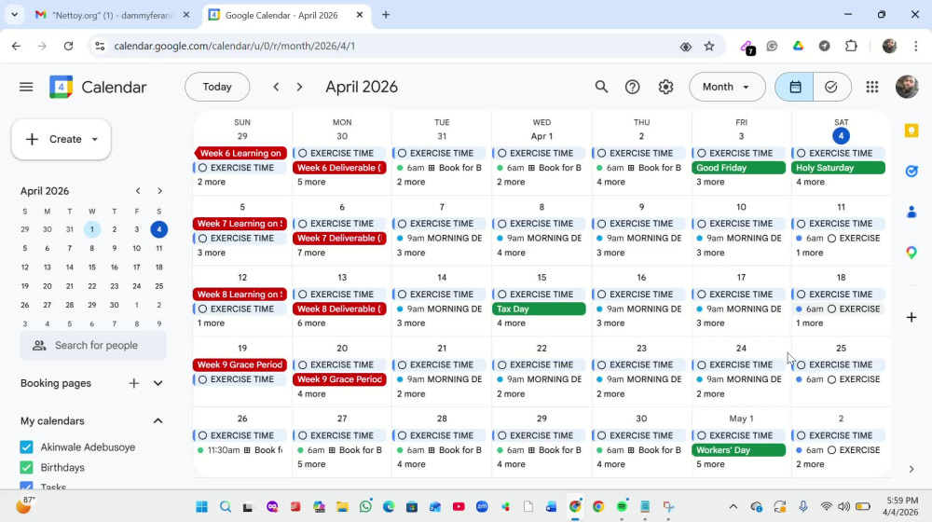
Task: Go to next month in mini calendar
Action: (159, 191)
